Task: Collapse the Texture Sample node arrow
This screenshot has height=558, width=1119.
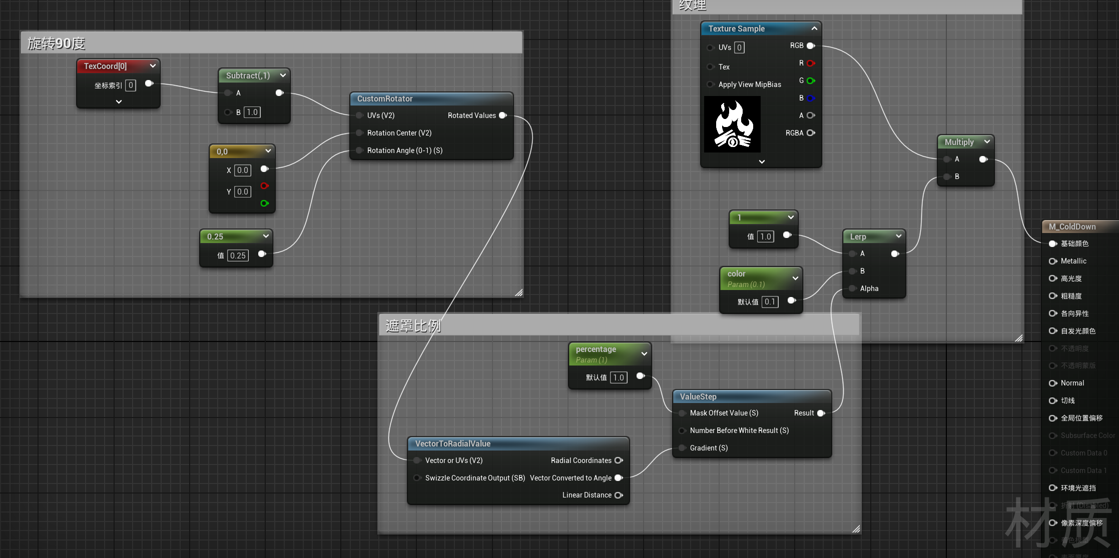Action: point(814,28)
